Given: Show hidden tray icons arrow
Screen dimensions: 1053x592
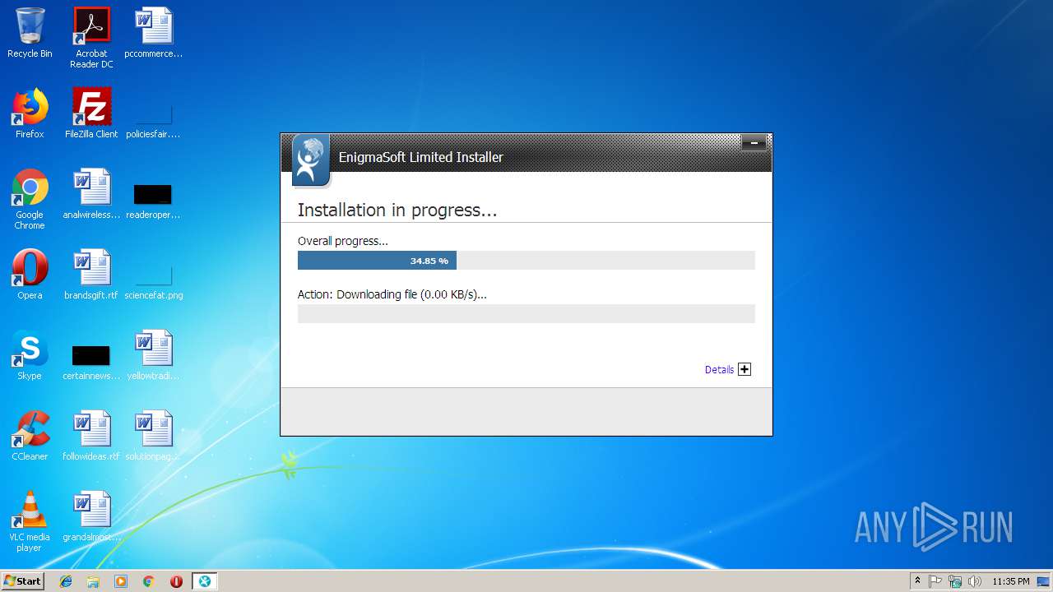Looking at the screenshot, I should [x=917, y=581].
